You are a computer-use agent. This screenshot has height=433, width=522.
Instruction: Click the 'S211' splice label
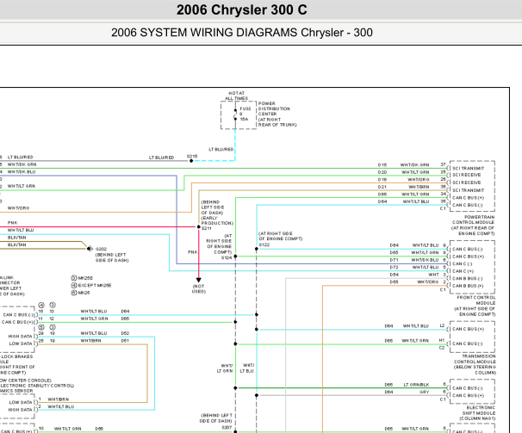(207, 228)
